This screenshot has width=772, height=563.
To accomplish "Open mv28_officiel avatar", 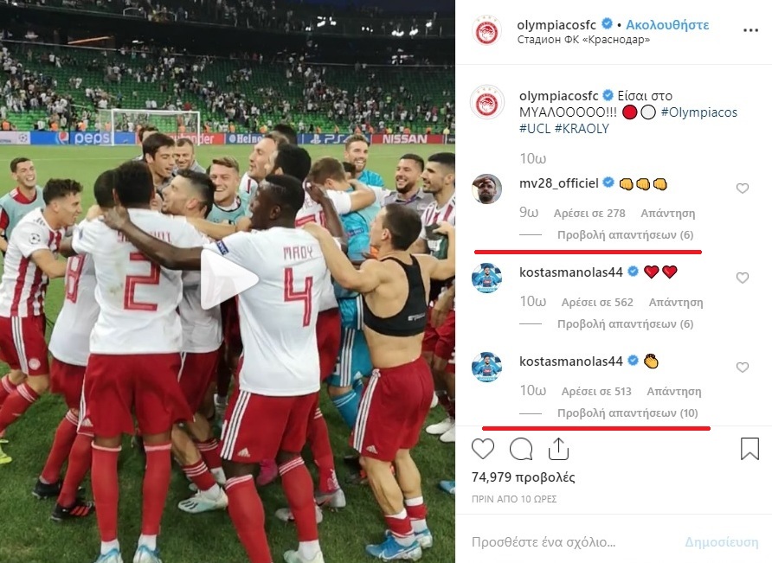I will point(486,189).
